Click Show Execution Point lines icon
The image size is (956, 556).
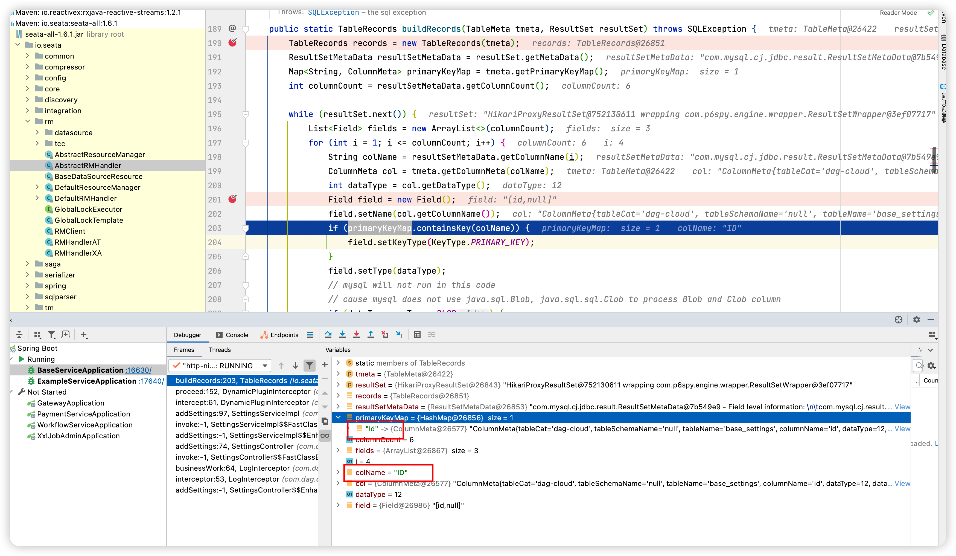310,334
